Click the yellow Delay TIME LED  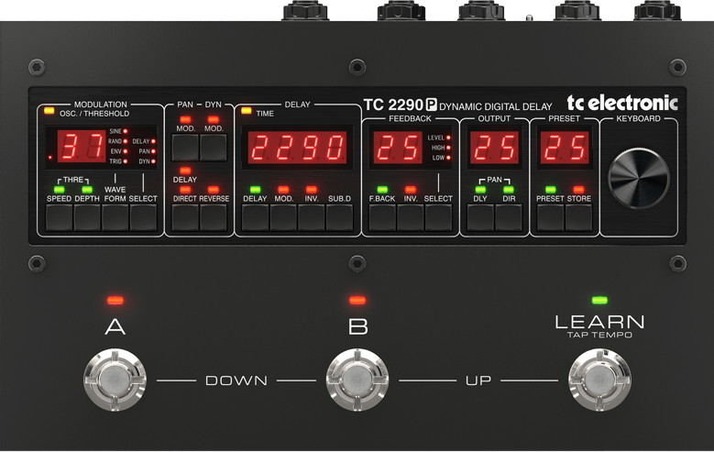246,111
